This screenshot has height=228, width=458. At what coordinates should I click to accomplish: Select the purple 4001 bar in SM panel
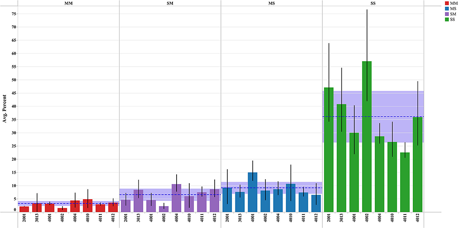151,206
